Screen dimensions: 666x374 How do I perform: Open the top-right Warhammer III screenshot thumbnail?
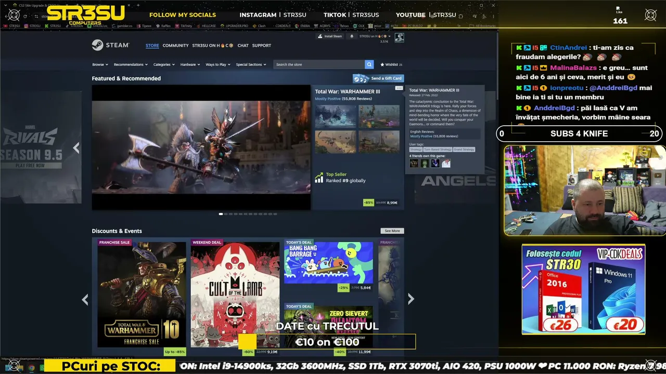click(x=379, y=116)
